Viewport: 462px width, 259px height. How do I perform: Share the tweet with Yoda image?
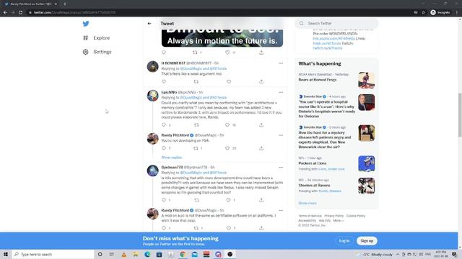pos(261,53)
